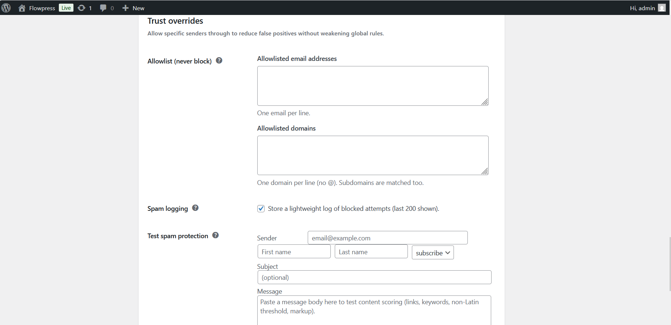The height and width of the screenshot is (325, 671).
Task: Click in the Allowlisted email addresses textarea
Action: point(373,86)
